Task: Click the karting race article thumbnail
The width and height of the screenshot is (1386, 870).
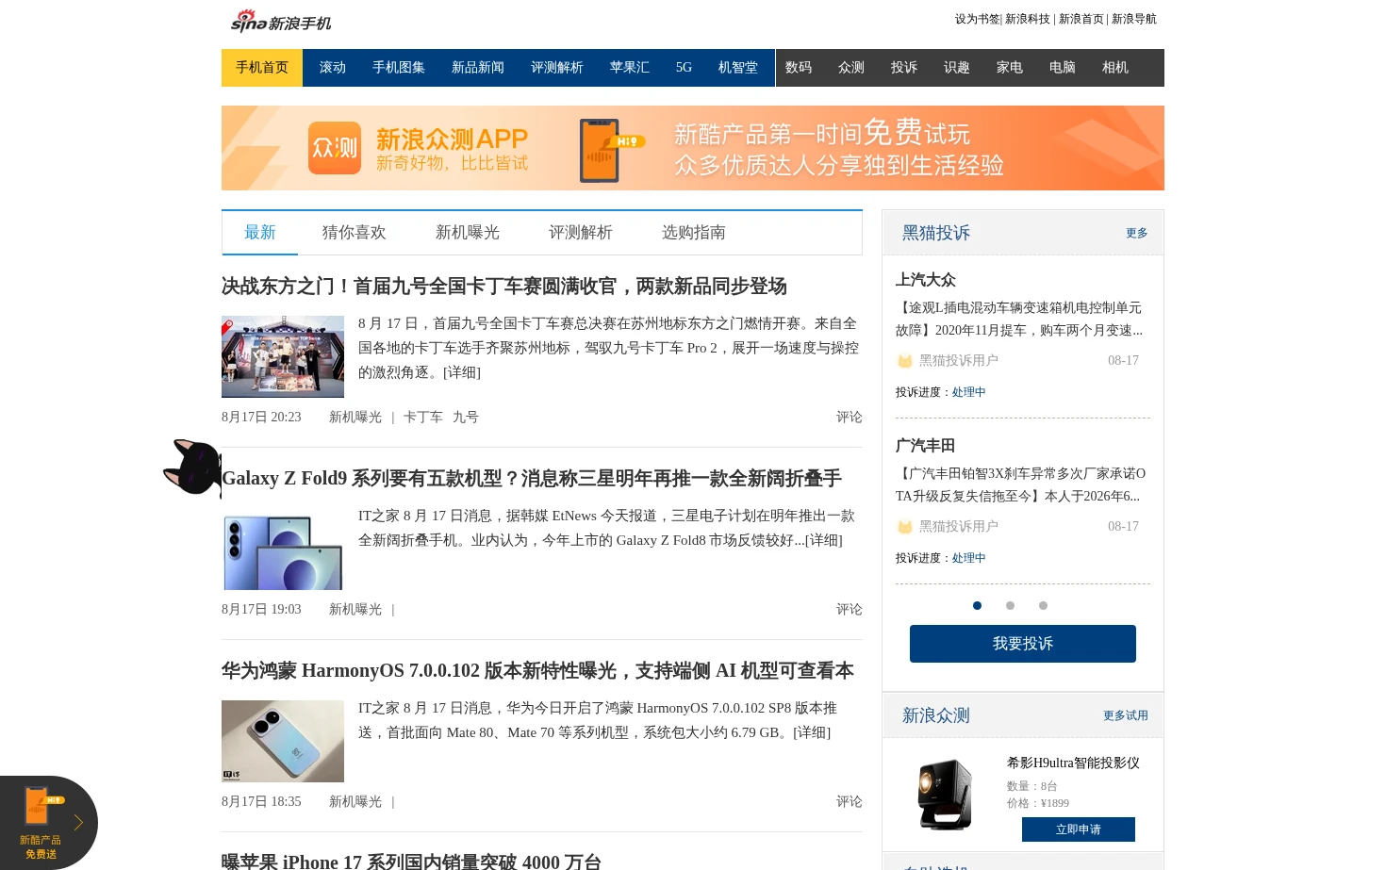Action: [283, 356]
